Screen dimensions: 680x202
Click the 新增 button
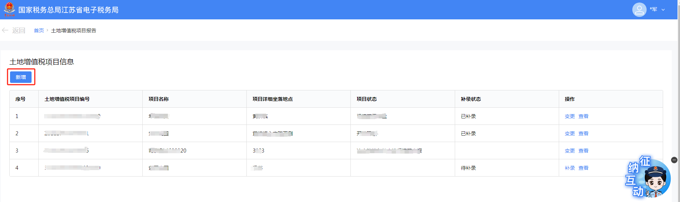[21, 77]
